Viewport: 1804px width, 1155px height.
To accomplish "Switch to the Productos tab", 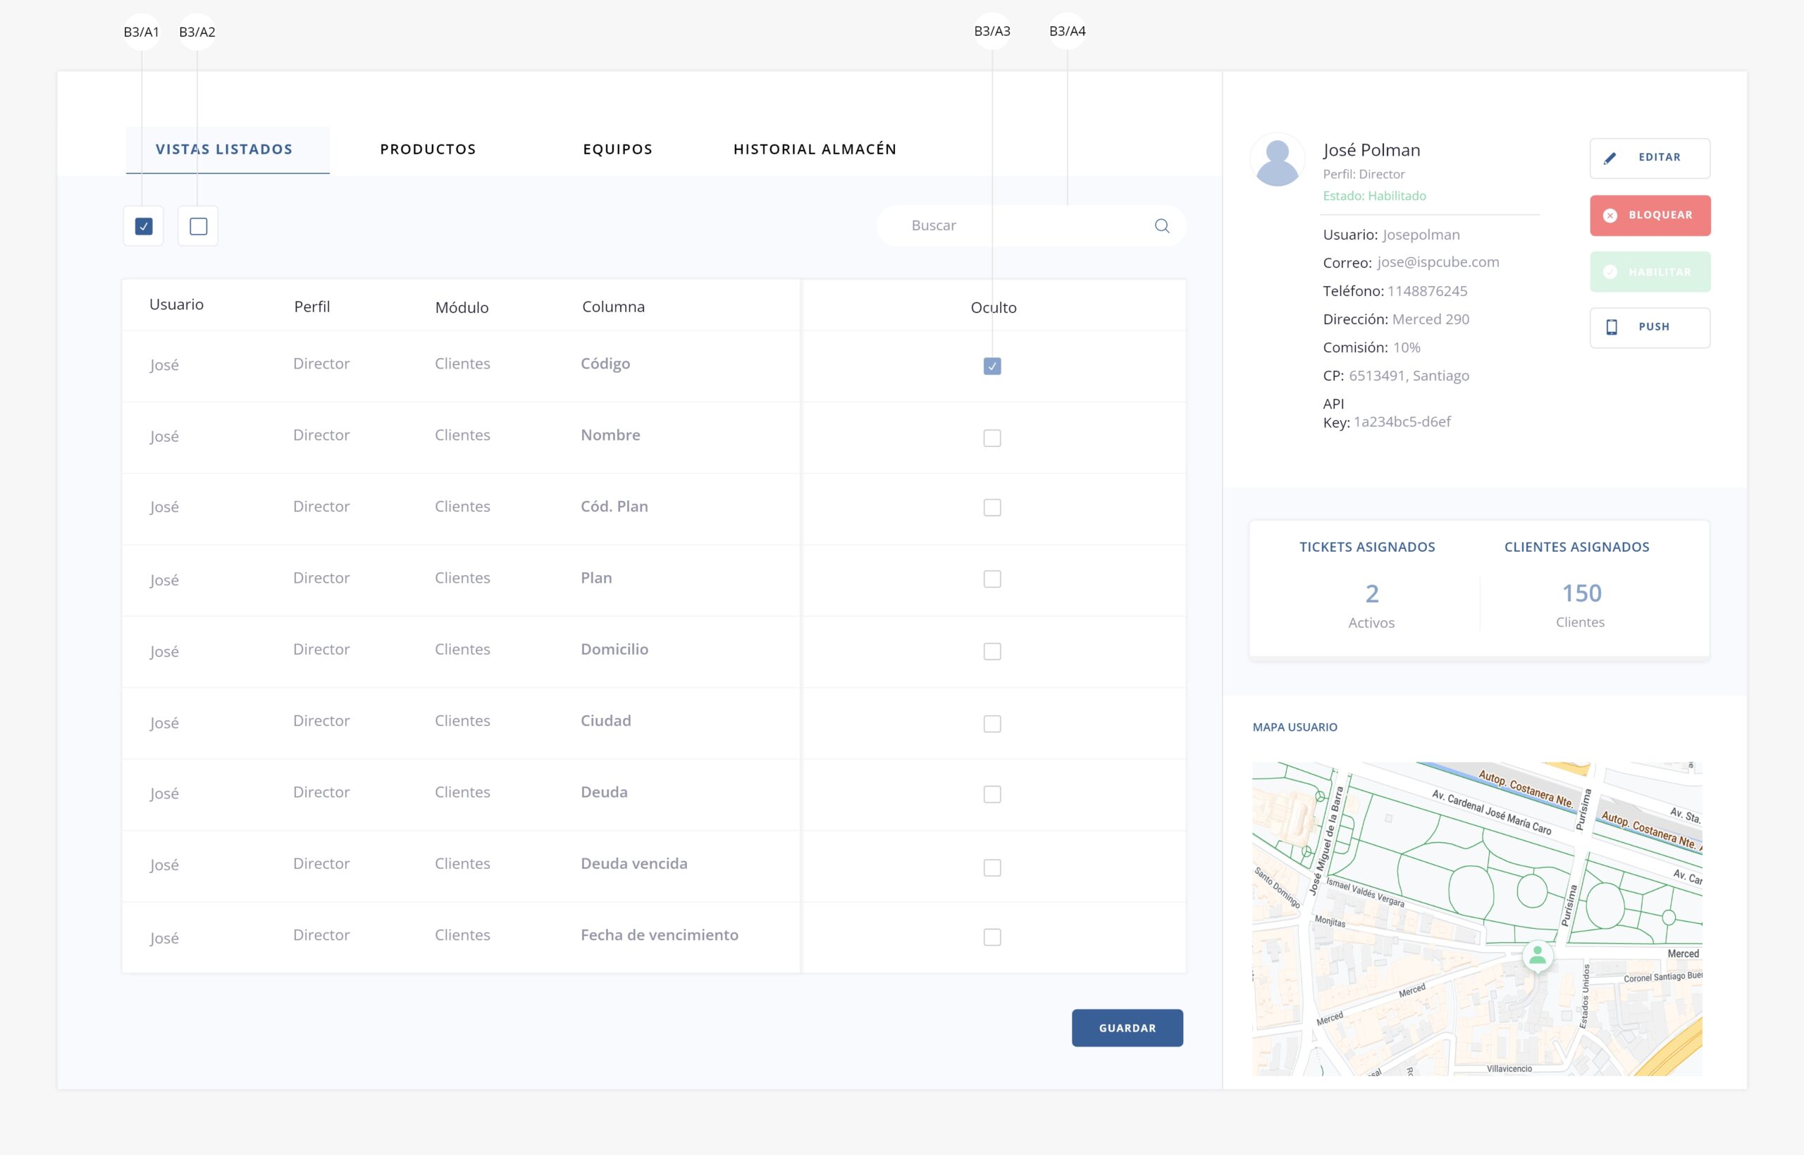I will [427, 149].
